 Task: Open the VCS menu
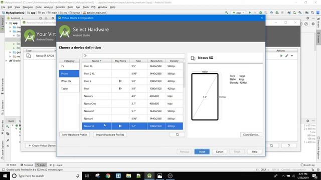[93, 7]
